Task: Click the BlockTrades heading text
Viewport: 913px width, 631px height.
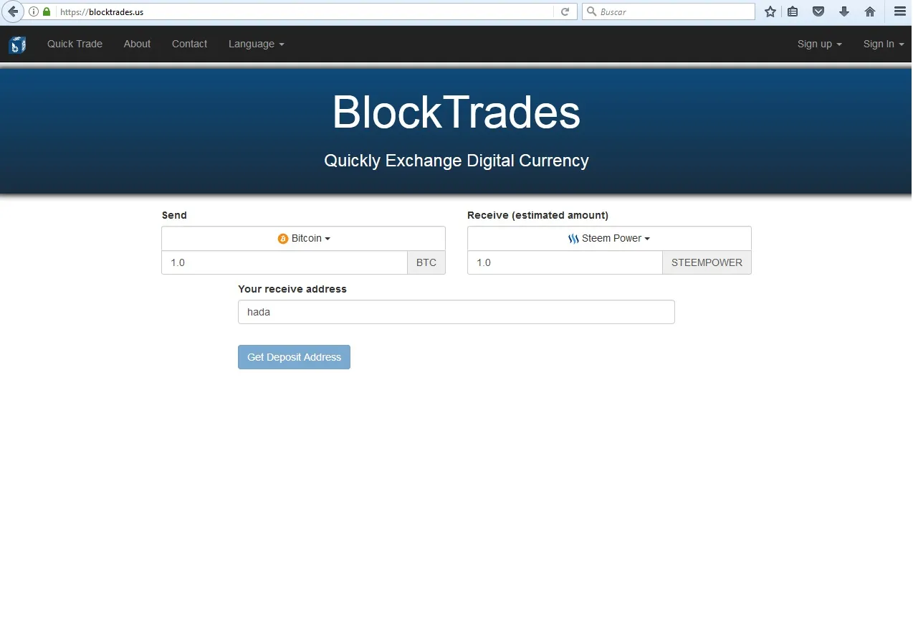Action: coord(456,113)
